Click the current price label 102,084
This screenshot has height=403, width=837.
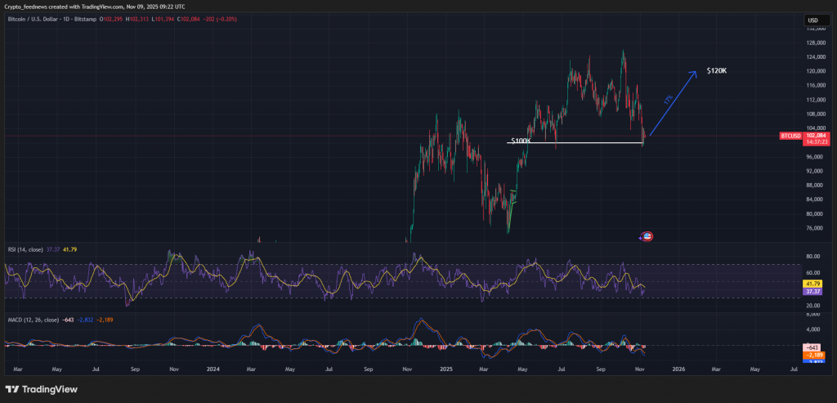tap(817, 135)
